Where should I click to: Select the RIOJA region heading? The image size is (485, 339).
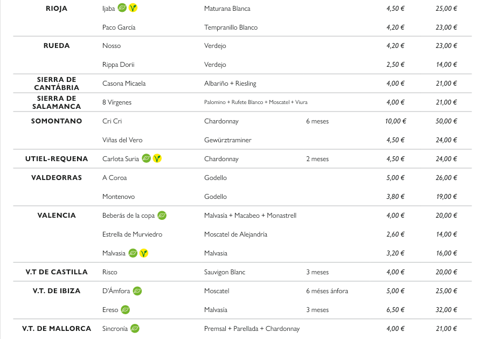coord(57,9)
